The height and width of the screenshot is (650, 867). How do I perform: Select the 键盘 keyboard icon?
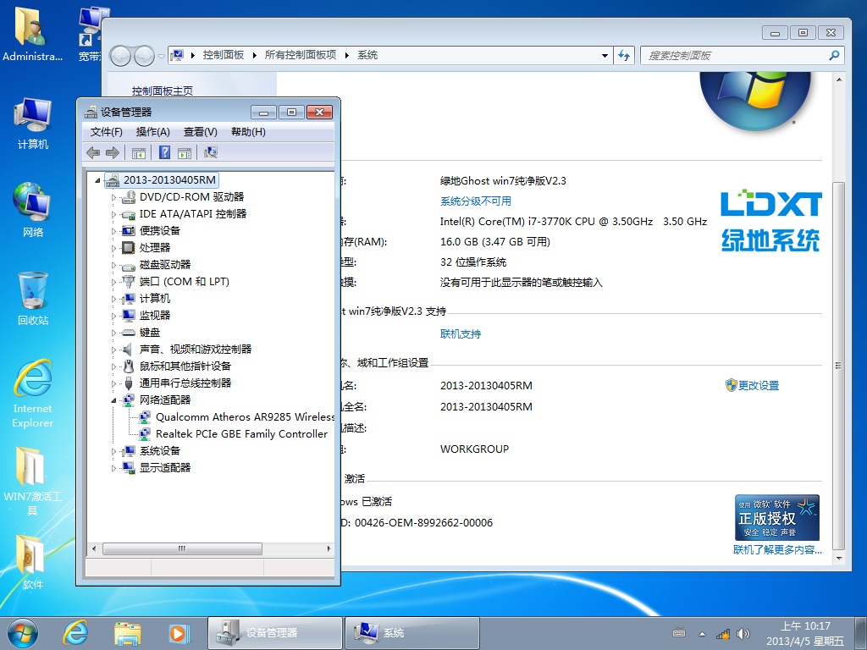tap(129, 332)
